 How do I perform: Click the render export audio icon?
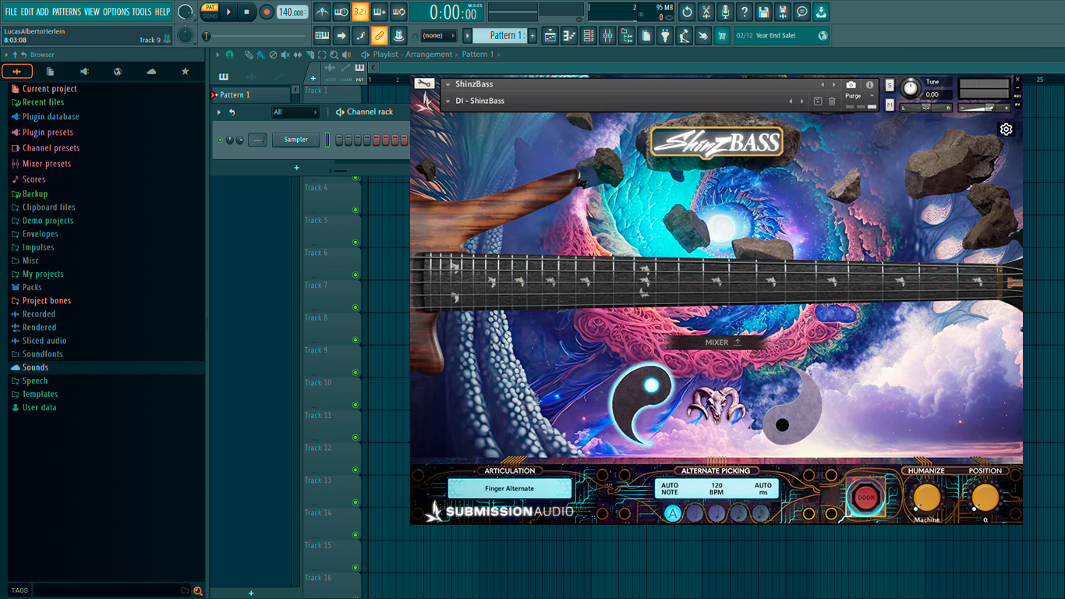tap(783, 12)
